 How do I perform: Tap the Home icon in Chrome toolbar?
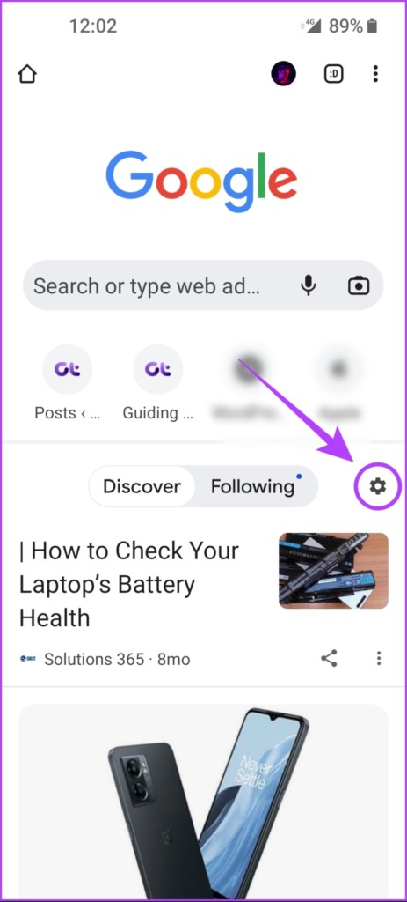[x=27, y=74]
